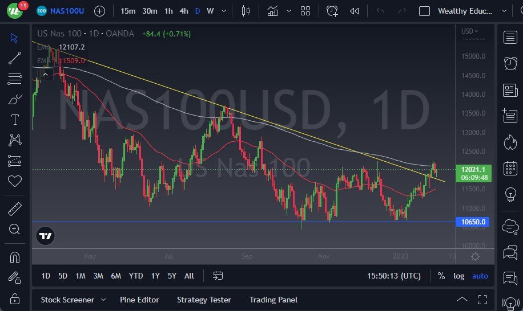Toggle magnet mode for drawings
523x311 pixels.
(x=15, y=257)
